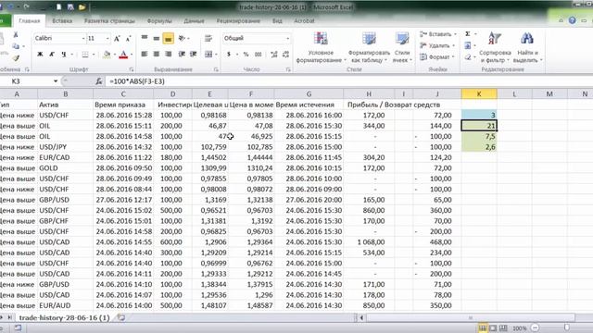This screenshot has height=333, width=593.
Task: Open the Рецензирование tab
Action: click(238, 20)
